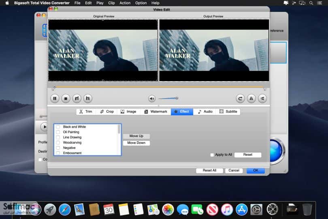Open the File menu

tap(77, 3)
